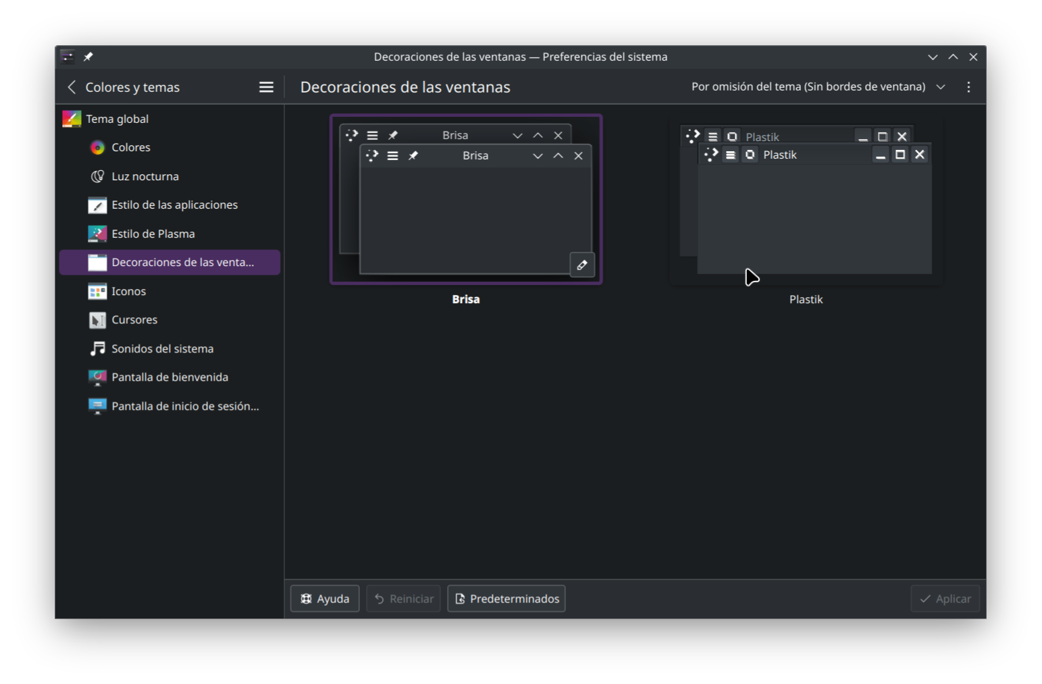Click the Reiniciar button
The image size is (1042, 684).
click(x=404, y=599)
